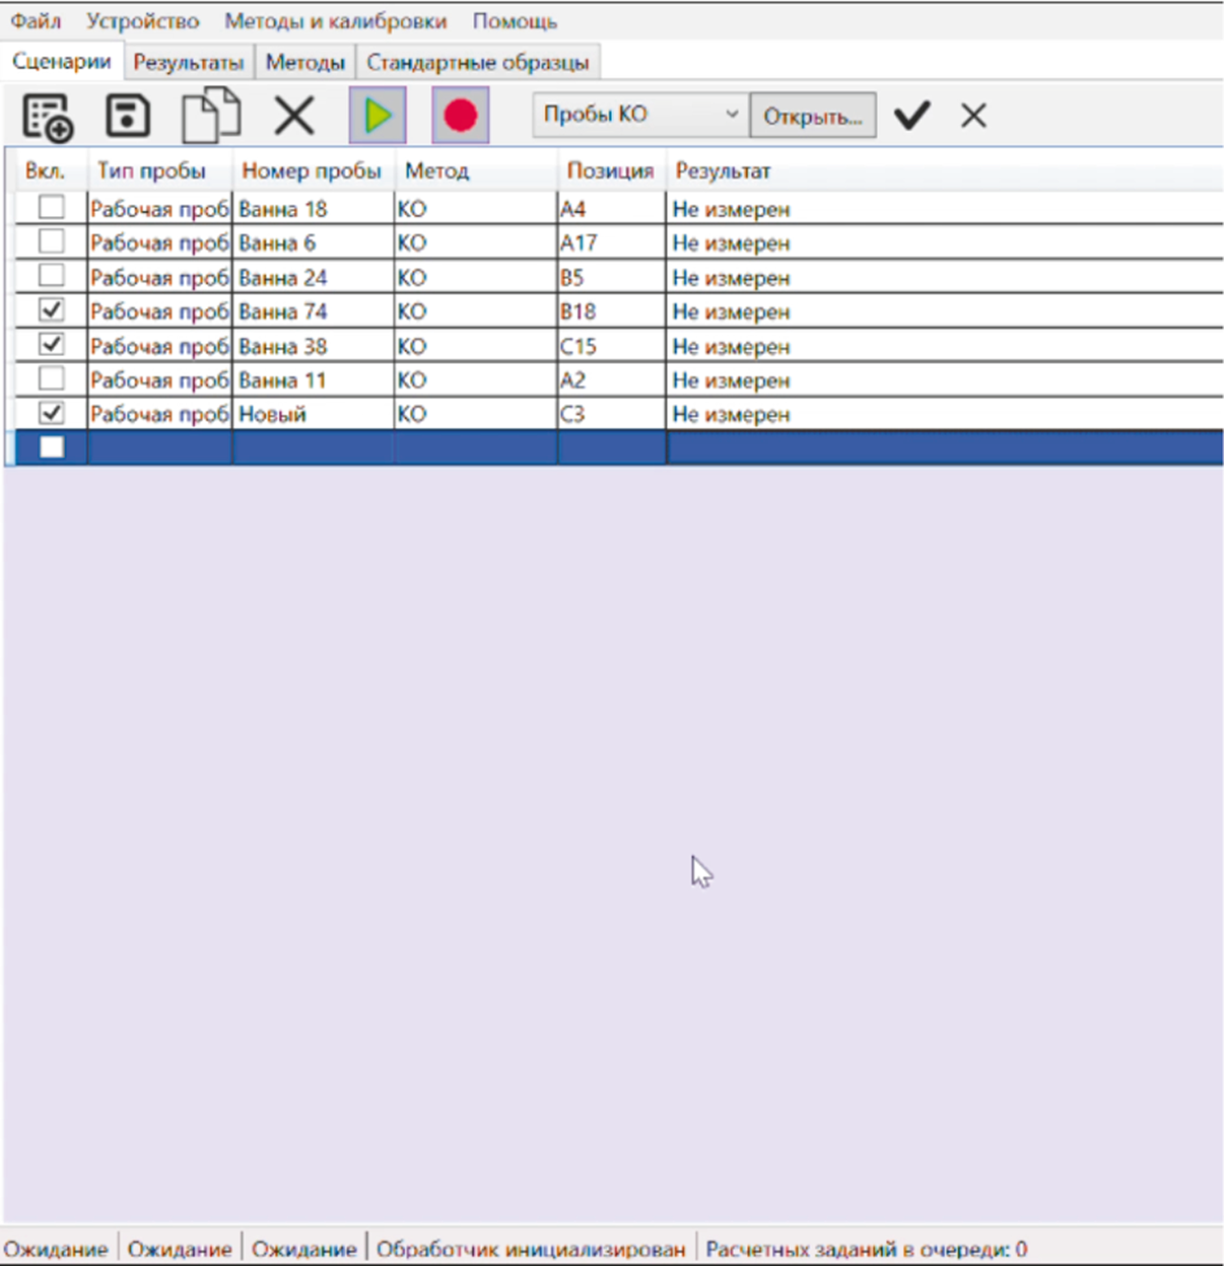Uncheck the Ванна 74 row checkbox

tap(51, 310)
